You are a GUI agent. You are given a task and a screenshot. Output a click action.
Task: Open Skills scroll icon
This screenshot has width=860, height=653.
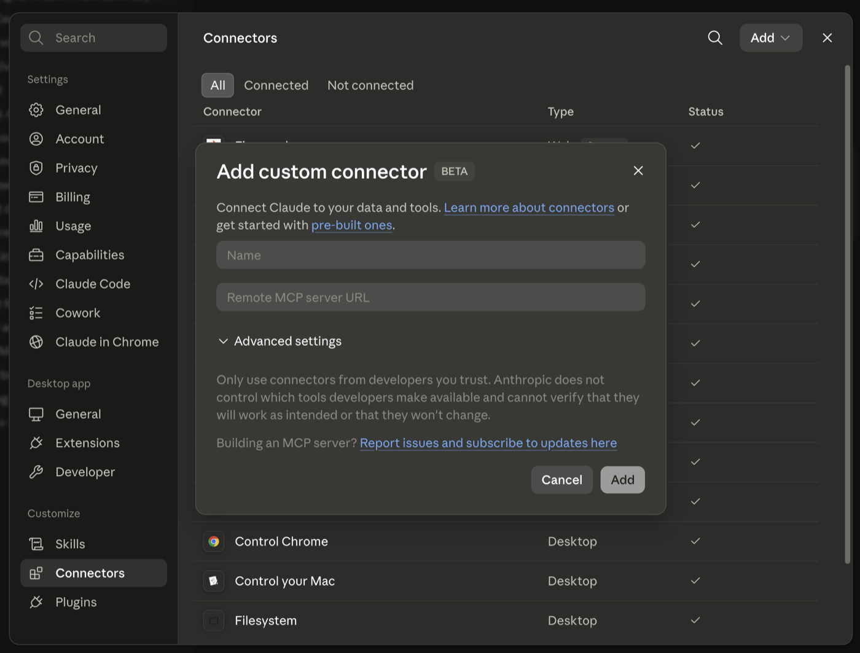click(36, 544)
